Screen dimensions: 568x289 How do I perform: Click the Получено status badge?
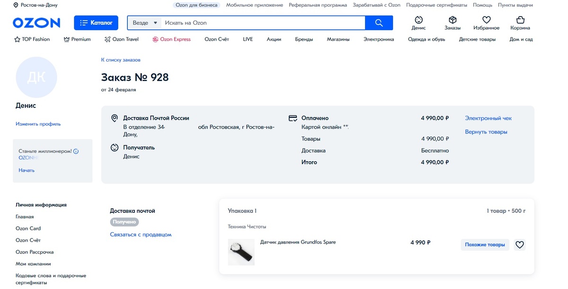click(x=124, y=222)
